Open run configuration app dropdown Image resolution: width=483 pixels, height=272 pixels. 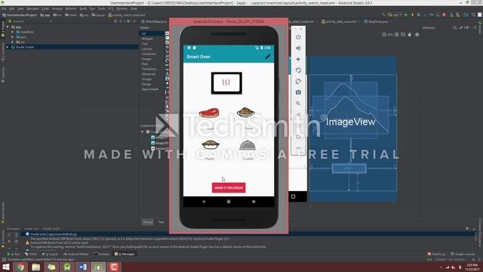click(x=395, y=15)
